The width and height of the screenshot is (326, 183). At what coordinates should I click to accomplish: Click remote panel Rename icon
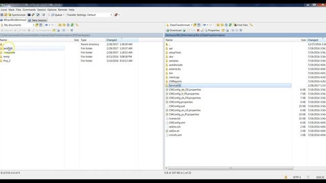tap(202, 30)
